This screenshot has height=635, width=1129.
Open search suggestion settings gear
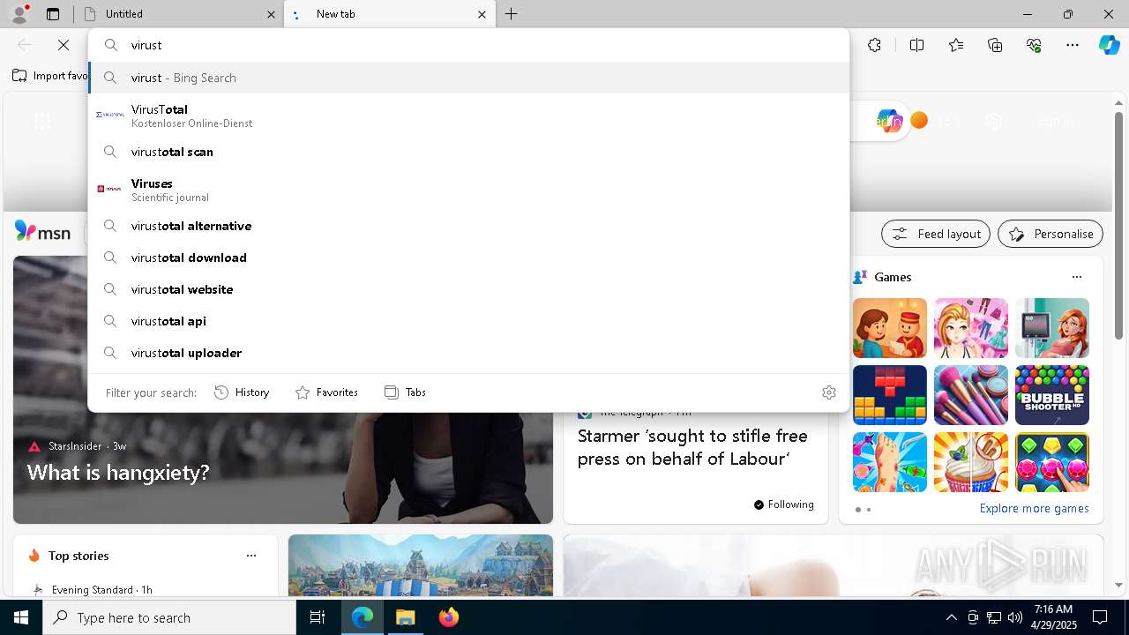[828, 392]
